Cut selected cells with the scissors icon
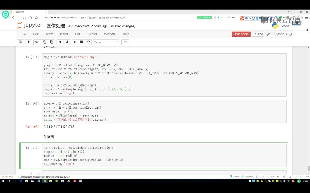The image size is (310, 193). point(37,42)
